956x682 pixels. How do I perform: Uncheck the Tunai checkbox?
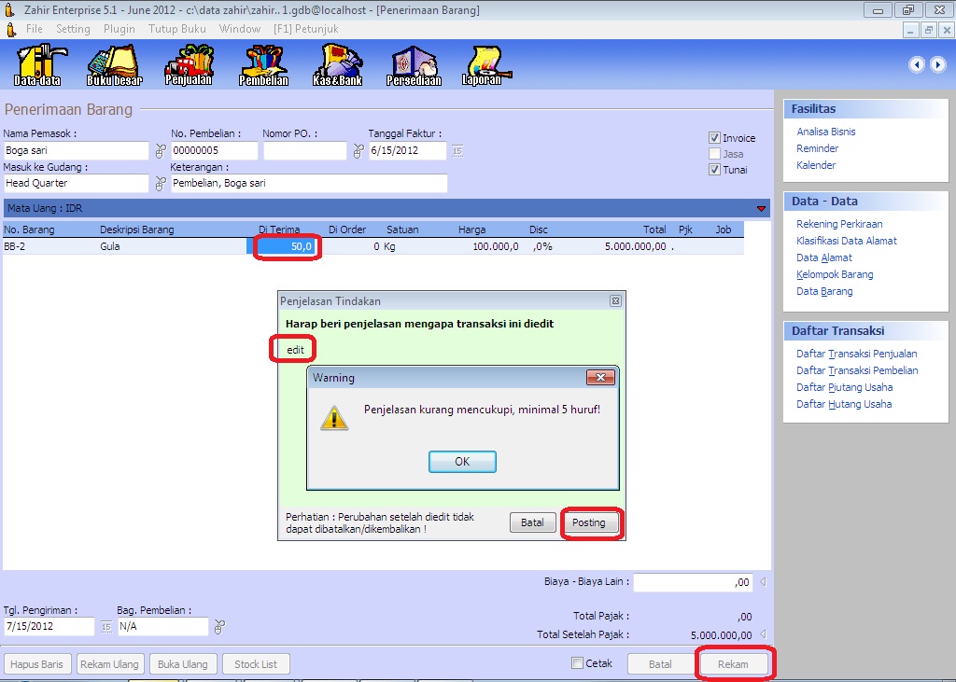[x=714, y=170]
